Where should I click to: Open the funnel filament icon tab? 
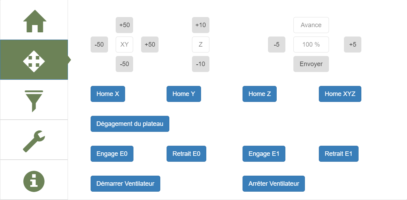(x=34, y=101)
